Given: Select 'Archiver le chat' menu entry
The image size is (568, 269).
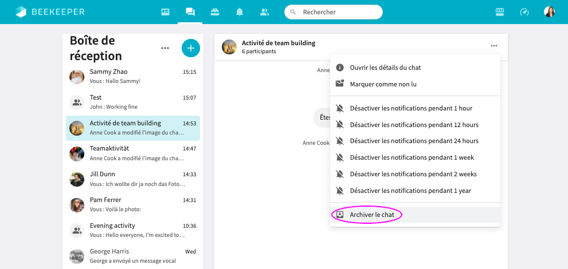Looking at the screenshot, I should 372,215.
